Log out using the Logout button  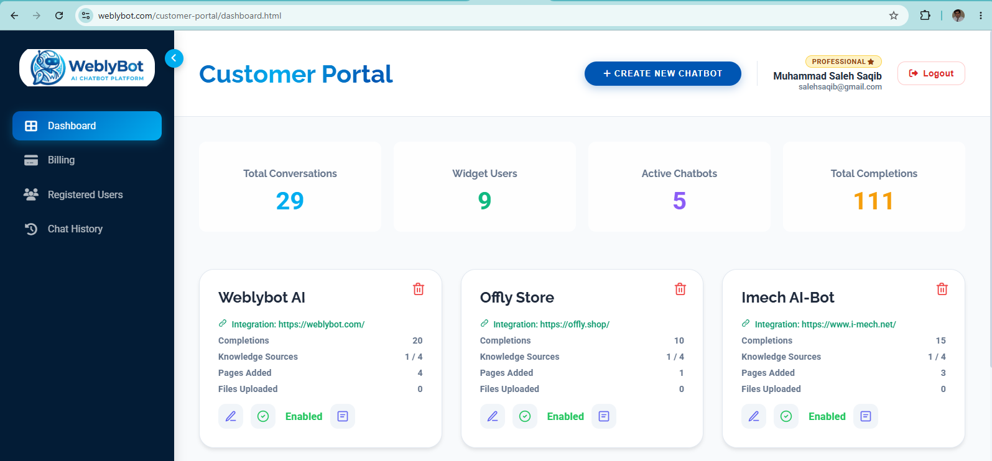[x=931, y=73]
